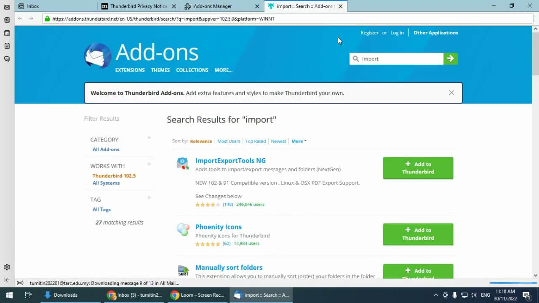The height and width of the screenshot is (303, 539).
Task: Open Thunderbird settings via the gear icon
Action: [7, 267]
